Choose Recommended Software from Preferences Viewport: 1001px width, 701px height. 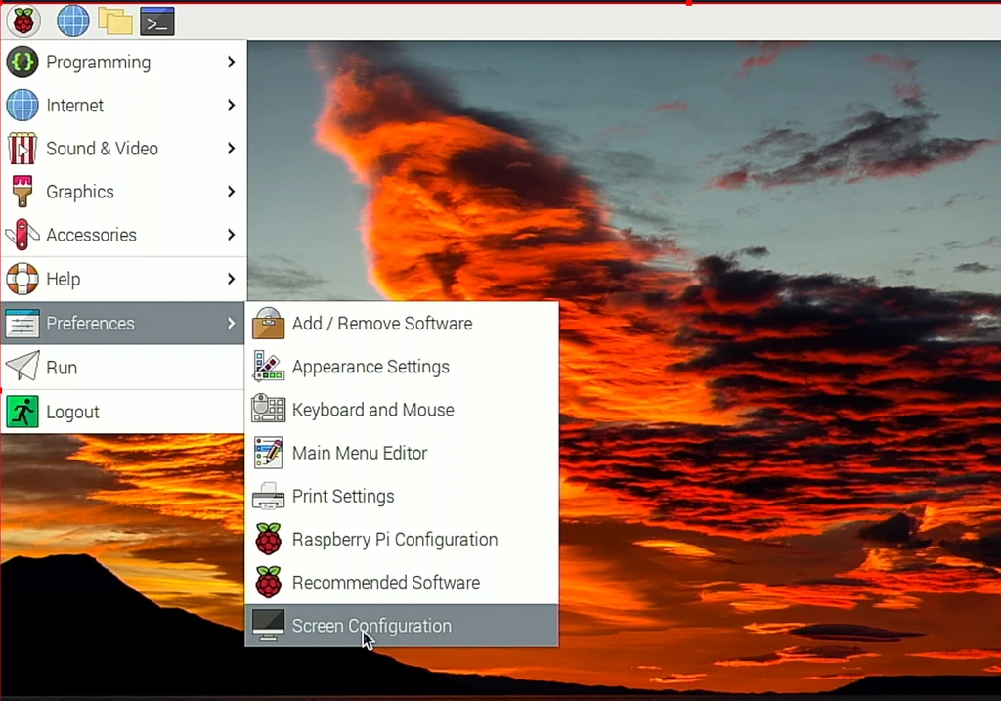(x=385, y=583)
